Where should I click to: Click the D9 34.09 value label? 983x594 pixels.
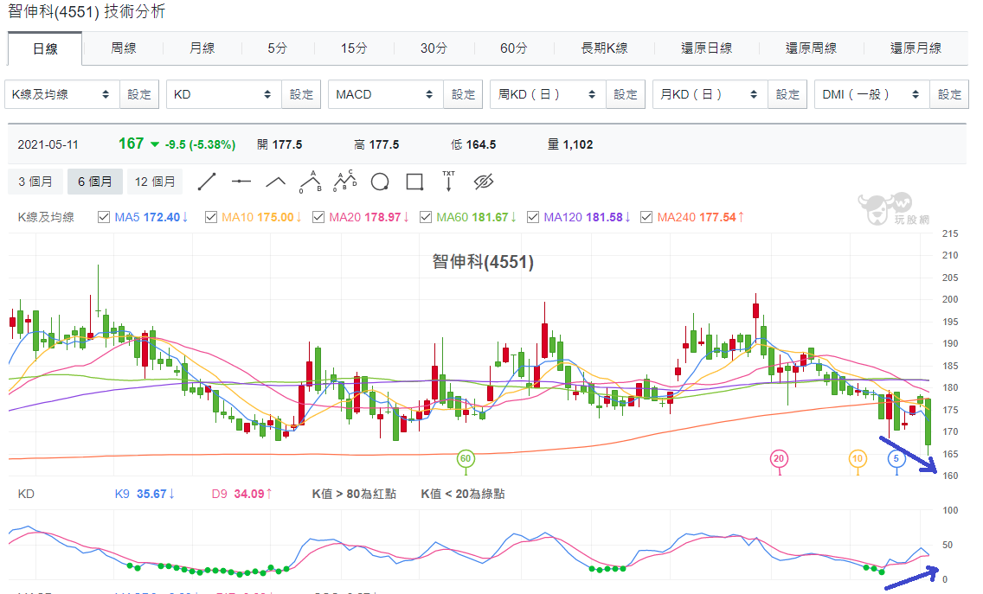click(242, 494)
